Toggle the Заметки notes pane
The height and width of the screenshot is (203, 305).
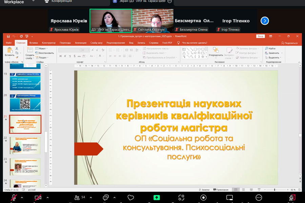click(204, 190)
